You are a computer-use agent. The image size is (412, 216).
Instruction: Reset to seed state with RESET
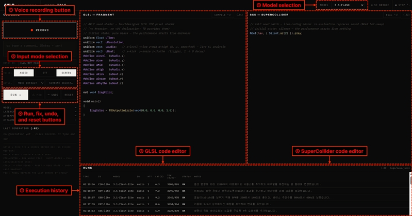coord(69,95)
